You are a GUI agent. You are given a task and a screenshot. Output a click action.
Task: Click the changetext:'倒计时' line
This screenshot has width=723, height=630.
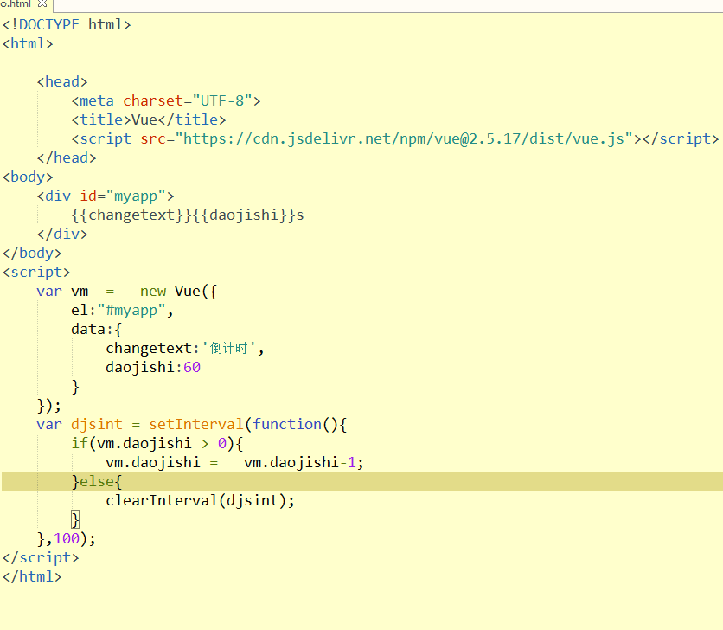(185, 348)
